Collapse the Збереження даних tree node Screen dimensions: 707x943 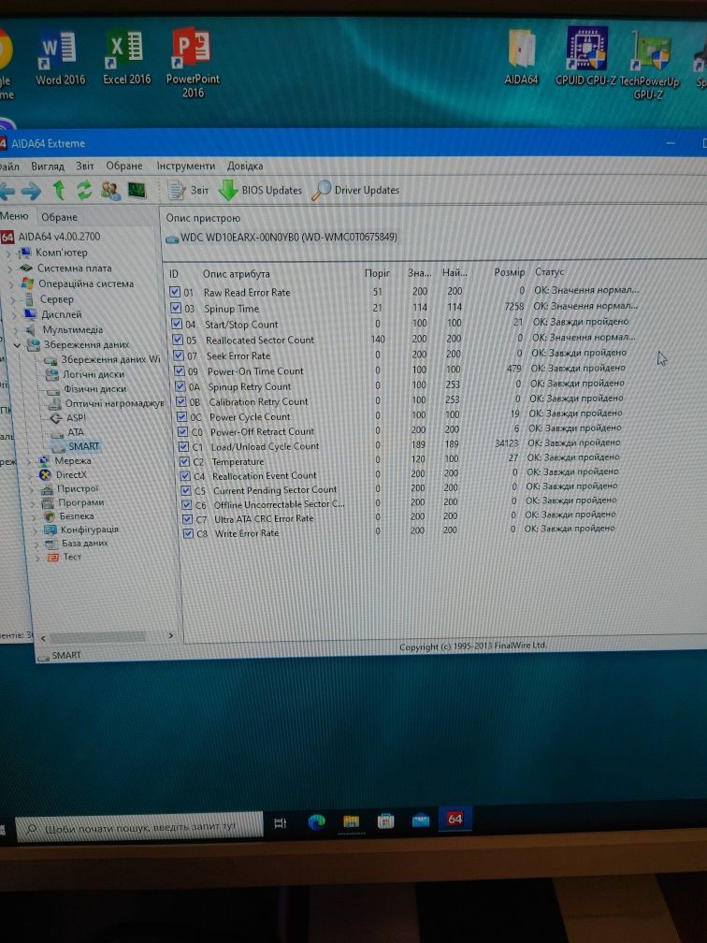(17, 345)
